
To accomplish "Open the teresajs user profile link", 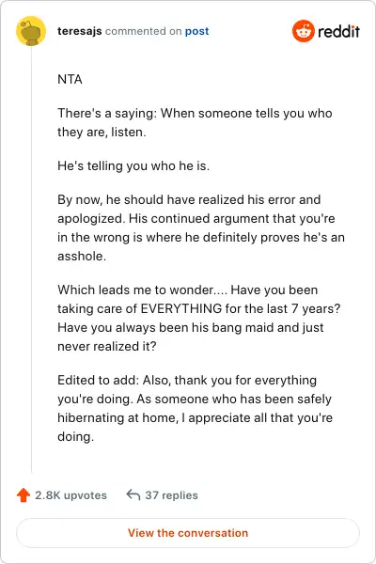I will point(80,31).
